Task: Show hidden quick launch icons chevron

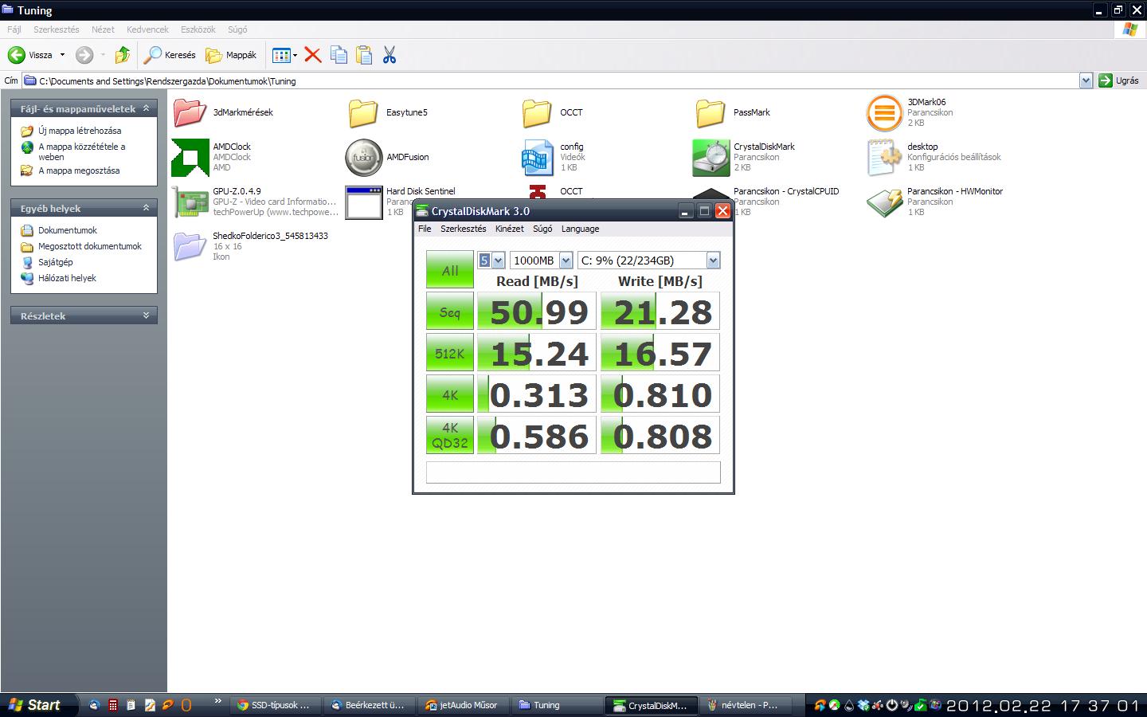Action: click(x=217, y=702)
